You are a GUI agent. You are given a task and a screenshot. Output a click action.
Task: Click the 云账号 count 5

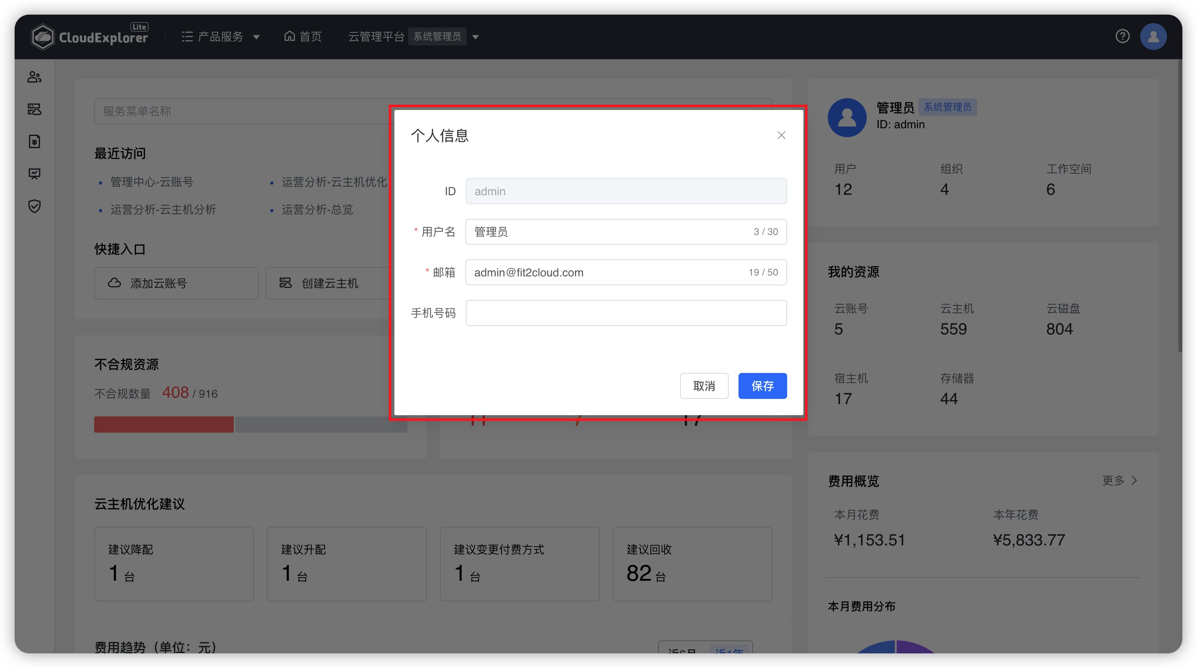[x=838, y=329]
